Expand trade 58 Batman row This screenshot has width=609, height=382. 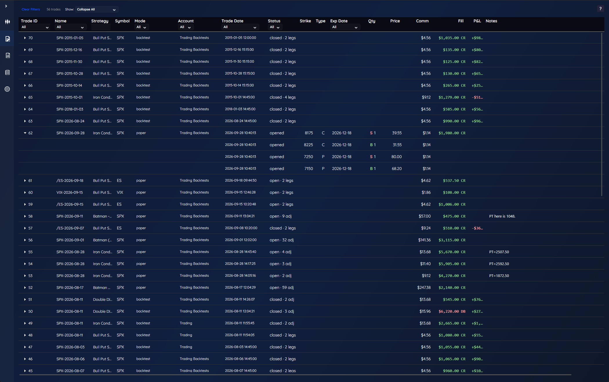pyautogui.click(x=25, y=216)
